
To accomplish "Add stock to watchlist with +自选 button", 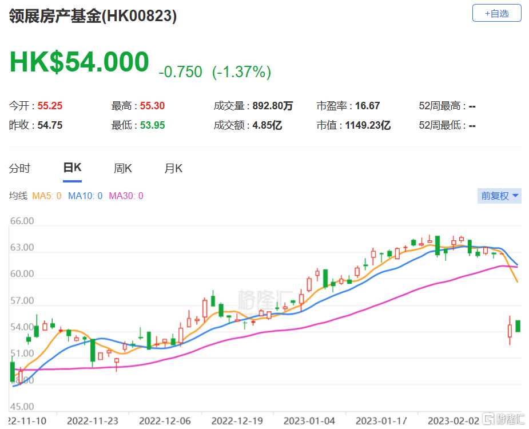I will tap(496, 13).
